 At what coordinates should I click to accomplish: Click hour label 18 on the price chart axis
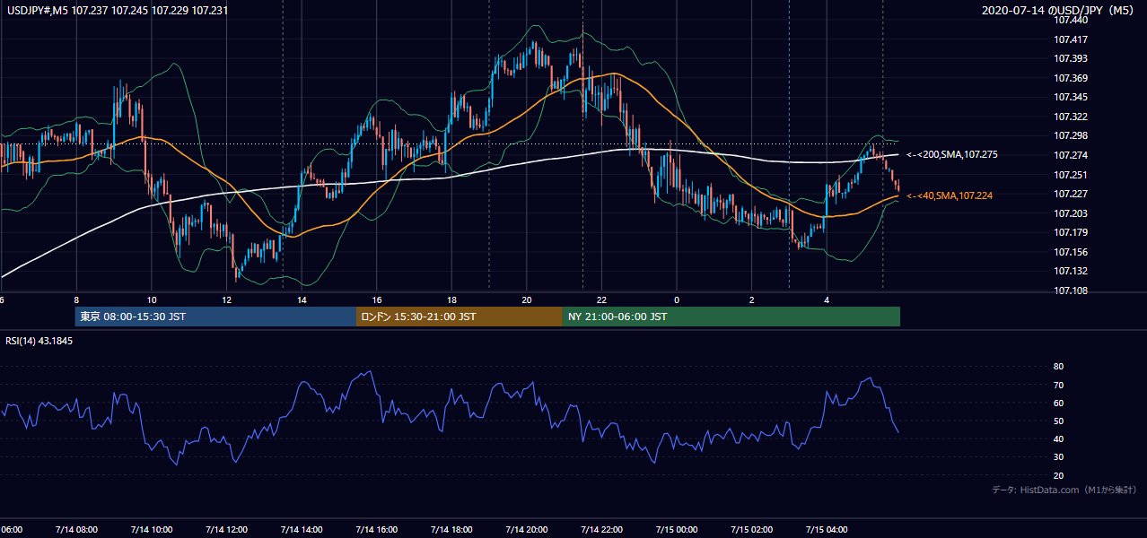[451, 300]
